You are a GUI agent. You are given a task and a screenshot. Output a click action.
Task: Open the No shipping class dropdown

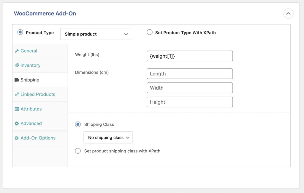[108, 137]
